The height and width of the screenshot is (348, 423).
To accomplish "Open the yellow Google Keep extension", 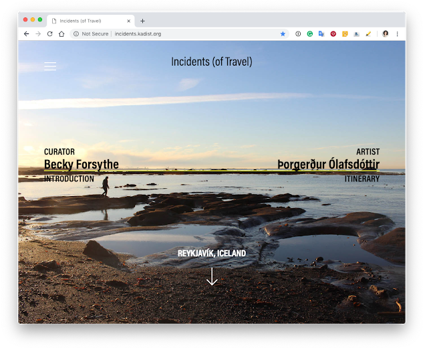I will 345,33.
